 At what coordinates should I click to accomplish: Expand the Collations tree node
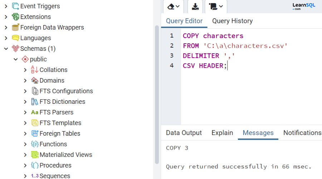25,70
